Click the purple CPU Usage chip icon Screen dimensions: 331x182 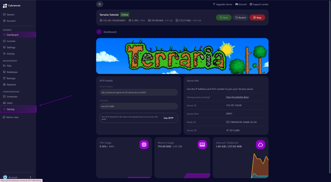144,145
